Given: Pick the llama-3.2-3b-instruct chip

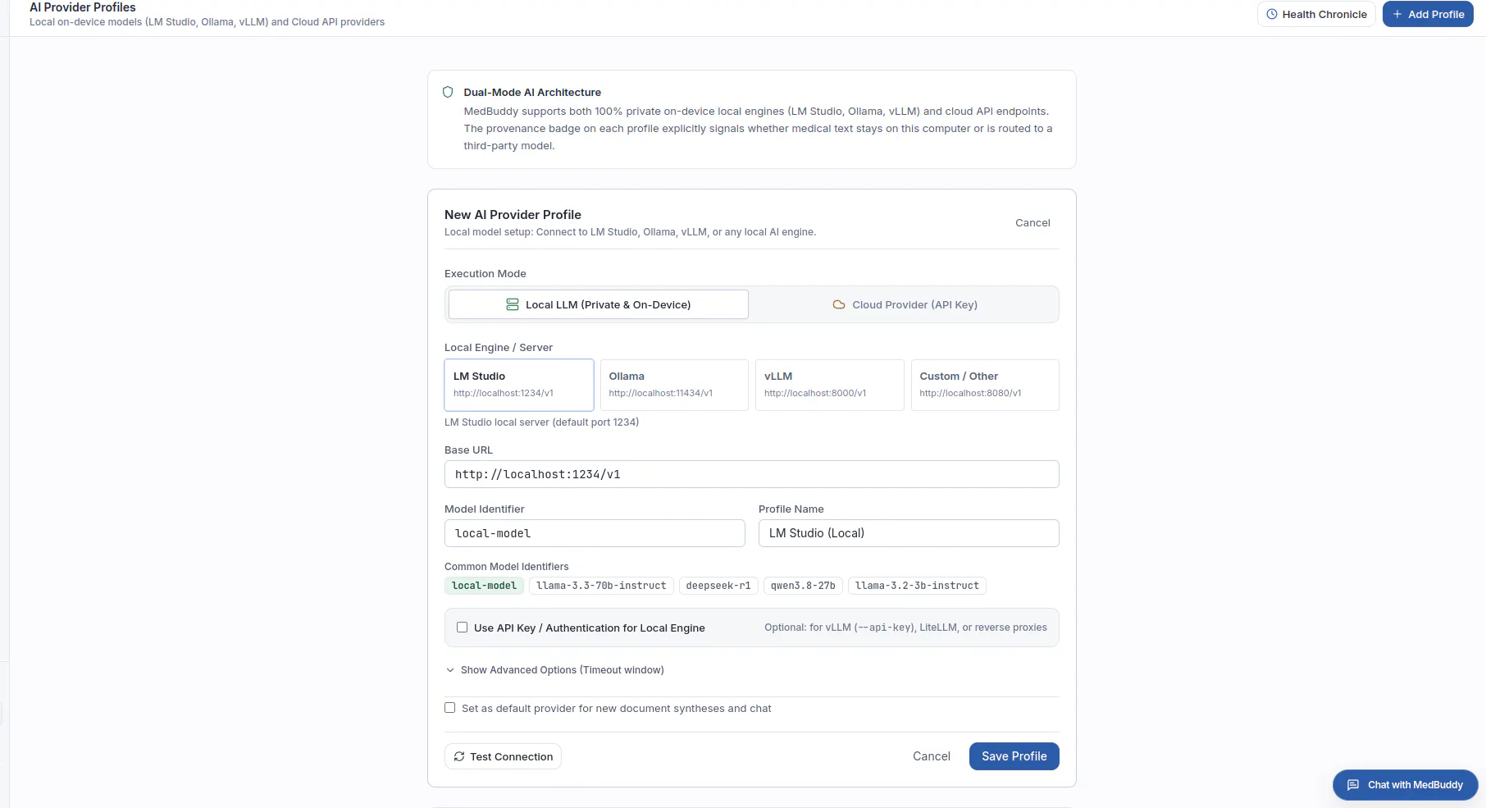Looking at the screenshot, I should pos(917,586).
